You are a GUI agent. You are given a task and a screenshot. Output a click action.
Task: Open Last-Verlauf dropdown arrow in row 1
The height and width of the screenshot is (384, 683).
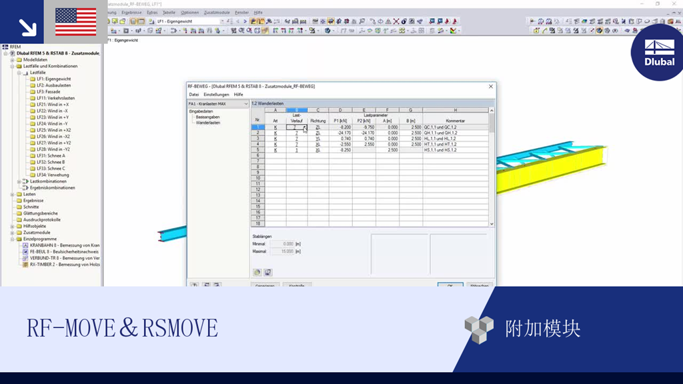[x=305, y=127]
